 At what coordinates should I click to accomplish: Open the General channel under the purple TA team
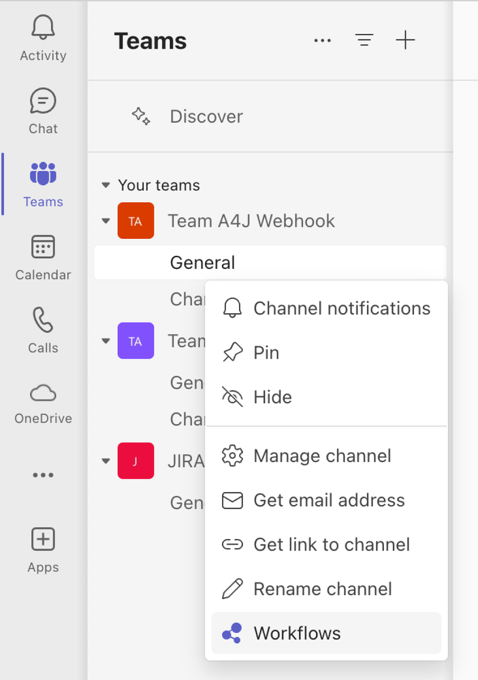click(x=187, y=383)
